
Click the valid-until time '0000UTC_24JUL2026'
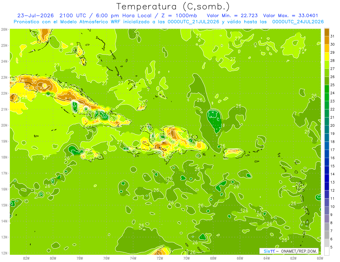tap(298, 22)
